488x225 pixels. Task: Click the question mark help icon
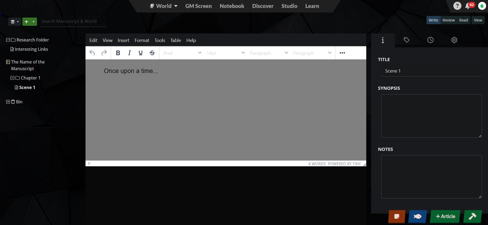457,6
